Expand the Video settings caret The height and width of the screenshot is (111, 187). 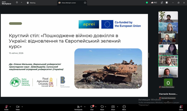click(x=22, y=106)
